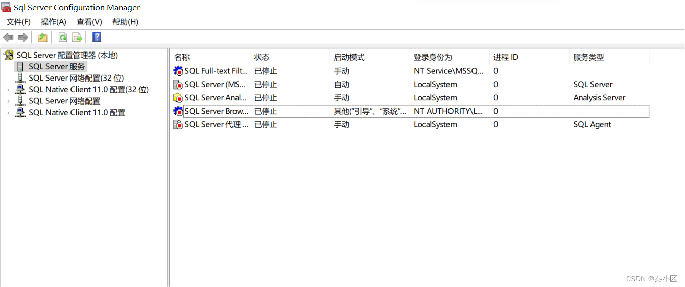Click the Up one level folder icon
This screenshot has width=685, height=287.
click(x=43, y=37)
